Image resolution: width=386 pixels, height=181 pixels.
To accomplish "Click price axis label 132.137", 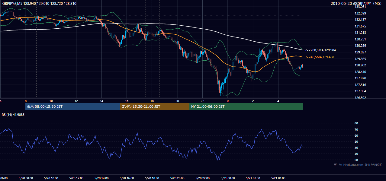I will (360, 20).
